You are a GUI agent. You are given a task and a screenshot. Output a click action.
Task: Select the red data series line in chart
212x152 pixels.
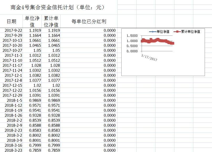[158, 41]
